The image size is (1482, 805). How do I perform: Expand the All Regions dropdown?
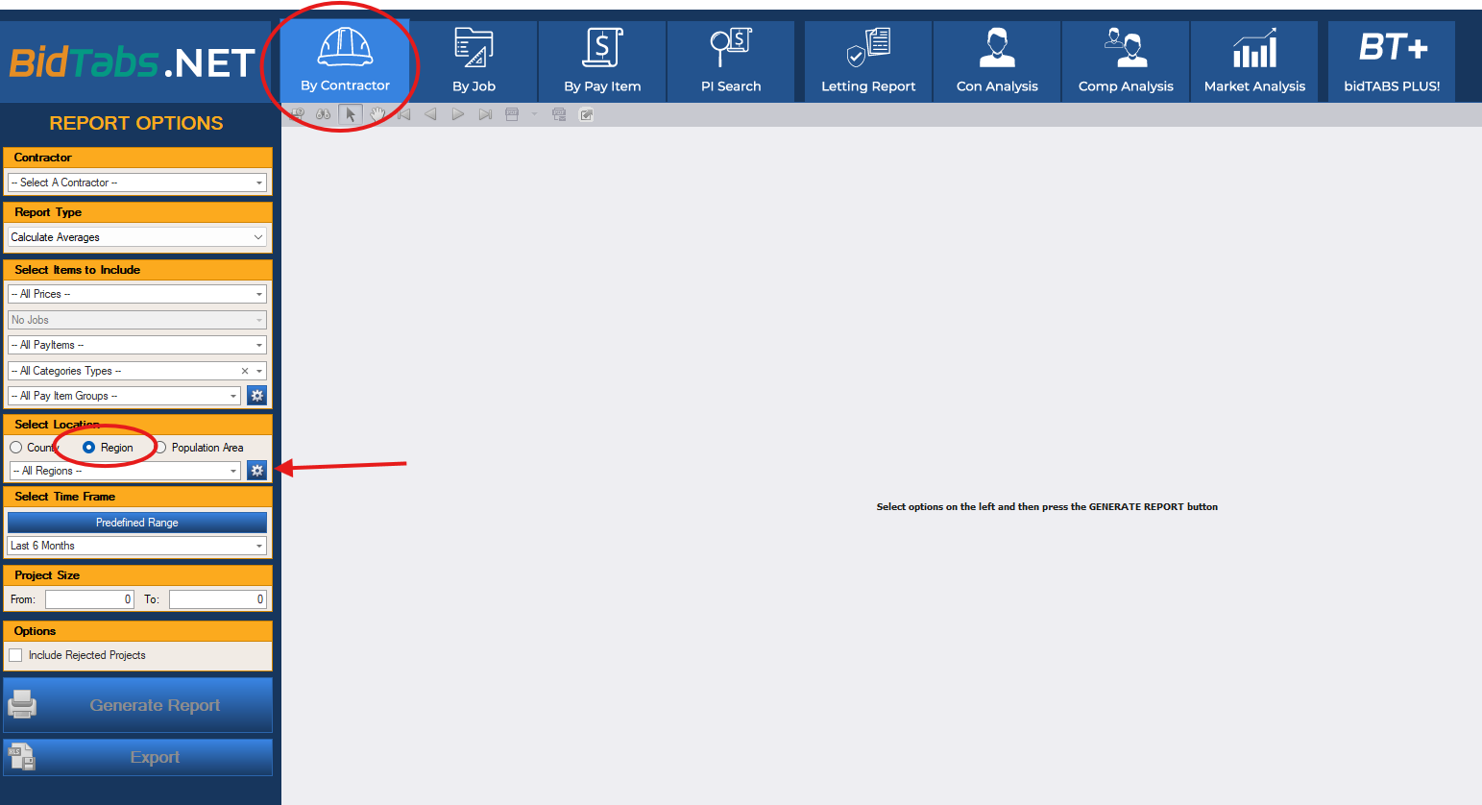(x=124, y=471)
